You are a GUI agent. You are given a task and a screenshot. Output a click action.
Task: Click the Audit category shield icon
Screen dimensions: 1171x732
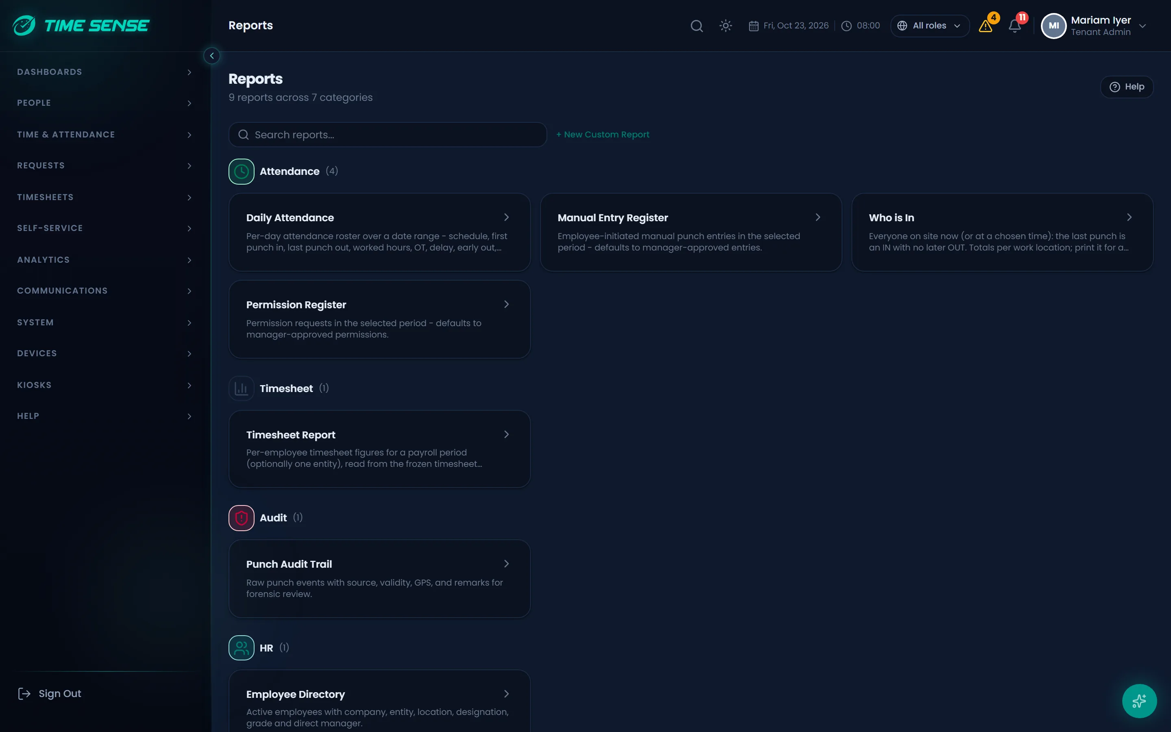pyautogui.click(x=242, y=518)
